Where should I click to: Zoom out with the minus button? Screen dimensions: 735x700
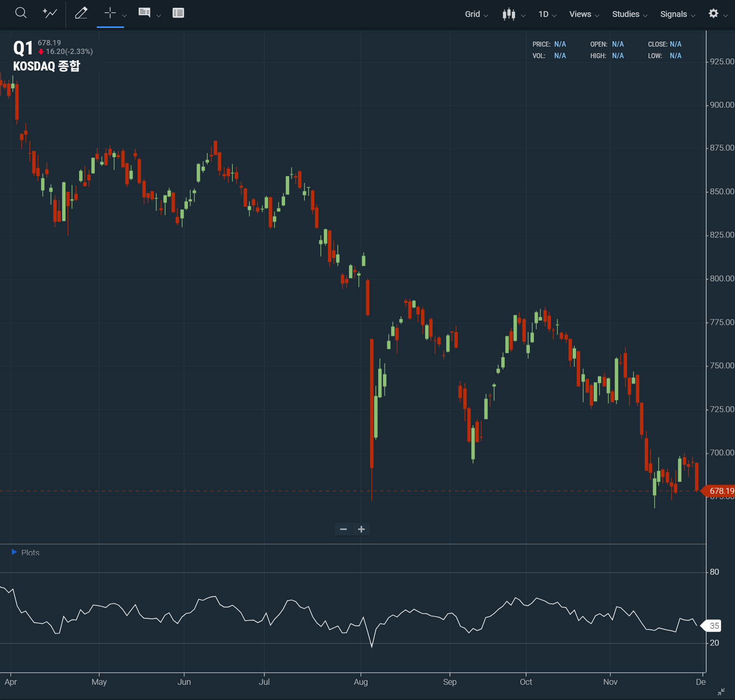(x=343, y=529)
